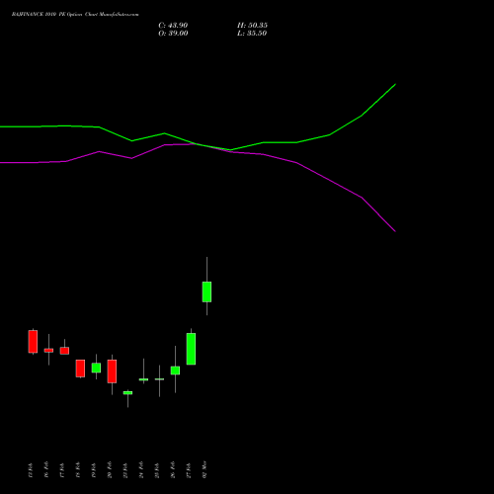Click the lowest green candle for 23 Feb
Image resolution: width=494 pixels, height=494 pixels.
[x=127, y=393]
